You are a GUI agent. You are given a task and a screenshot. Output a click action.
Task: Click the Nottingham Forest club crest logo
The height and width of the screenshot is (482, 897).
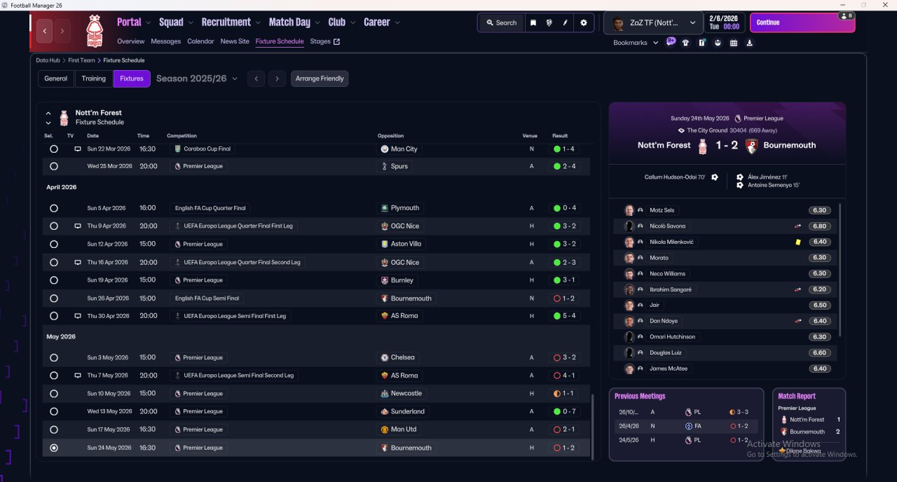point(94,31)
